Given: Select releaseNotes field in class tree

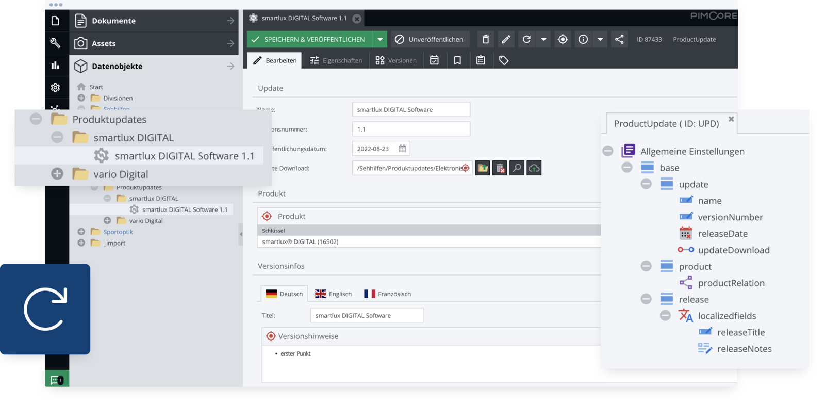Looking at the screenshot, I should (x=744, y=349).
